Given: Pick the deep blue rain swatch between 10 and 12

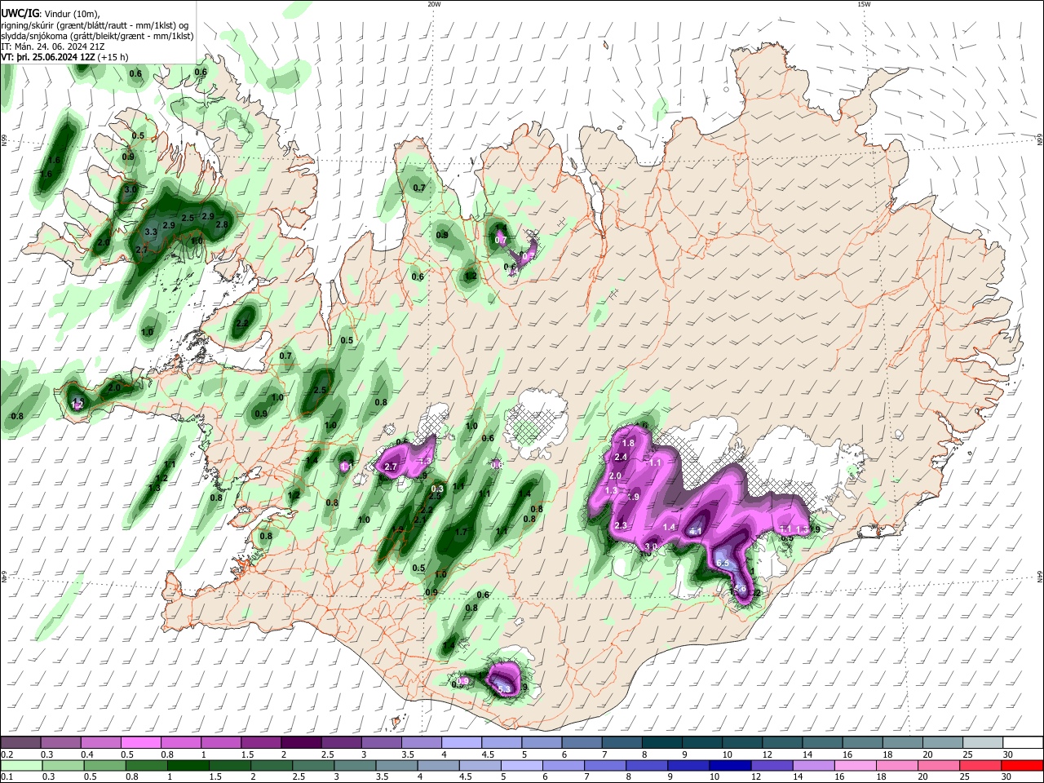Looking at the screenshot, I should [732, 765].
